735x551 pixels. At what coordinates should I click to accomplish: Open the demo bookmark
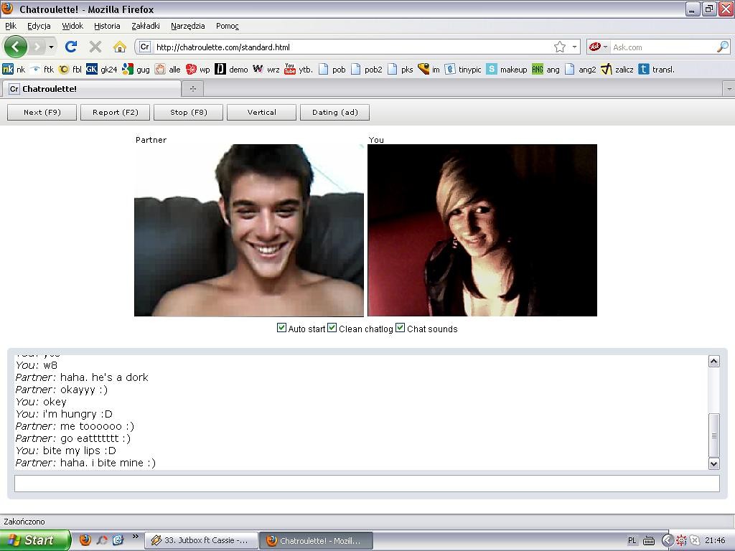[232, 70]
